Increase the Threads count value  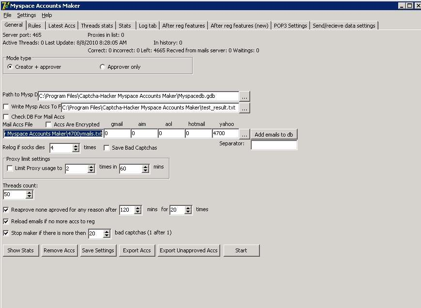29,192
